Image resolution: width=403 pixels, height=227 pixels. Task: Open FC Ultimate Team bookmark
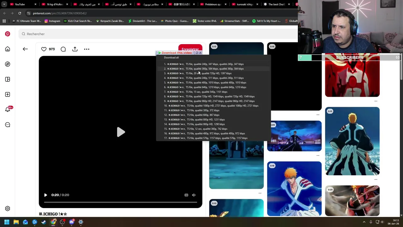(x=26, y=21)
